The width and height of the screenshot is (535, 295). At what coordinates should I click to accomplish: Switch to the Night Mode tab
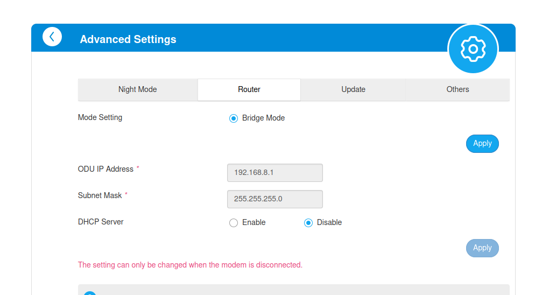[x=138, y=90]
